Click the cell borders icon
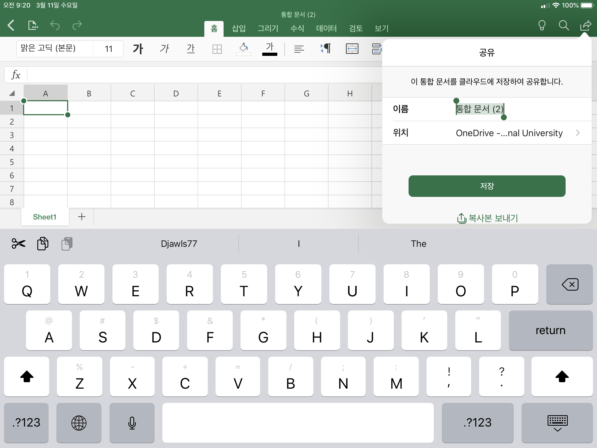Screen dimensions: 597x448 (217, 49)
